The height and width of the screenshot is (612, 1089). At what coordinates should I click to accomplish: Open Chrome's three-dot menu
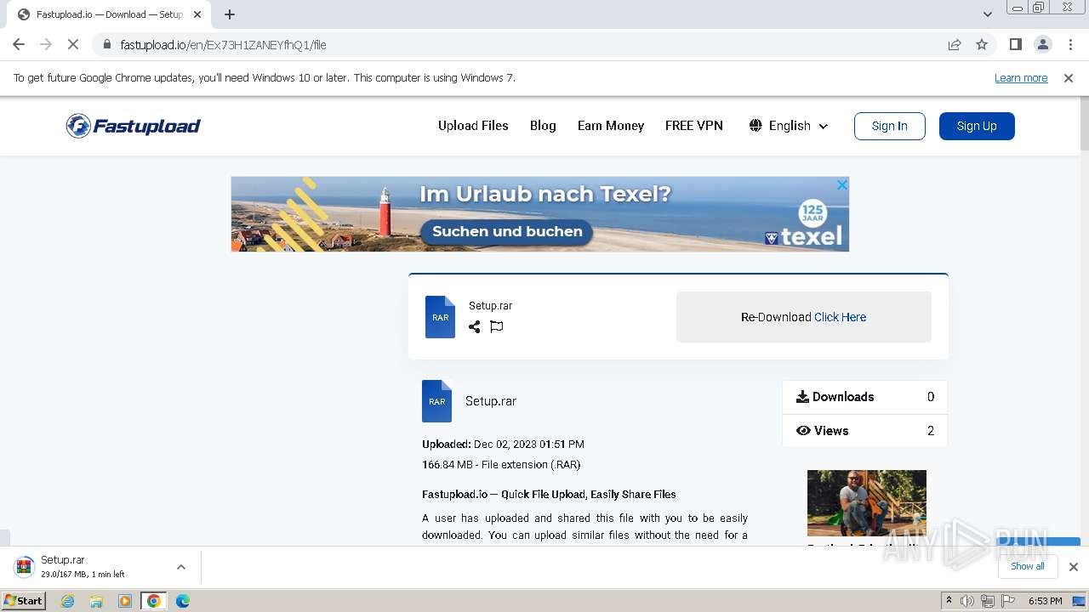point(1070,44)
